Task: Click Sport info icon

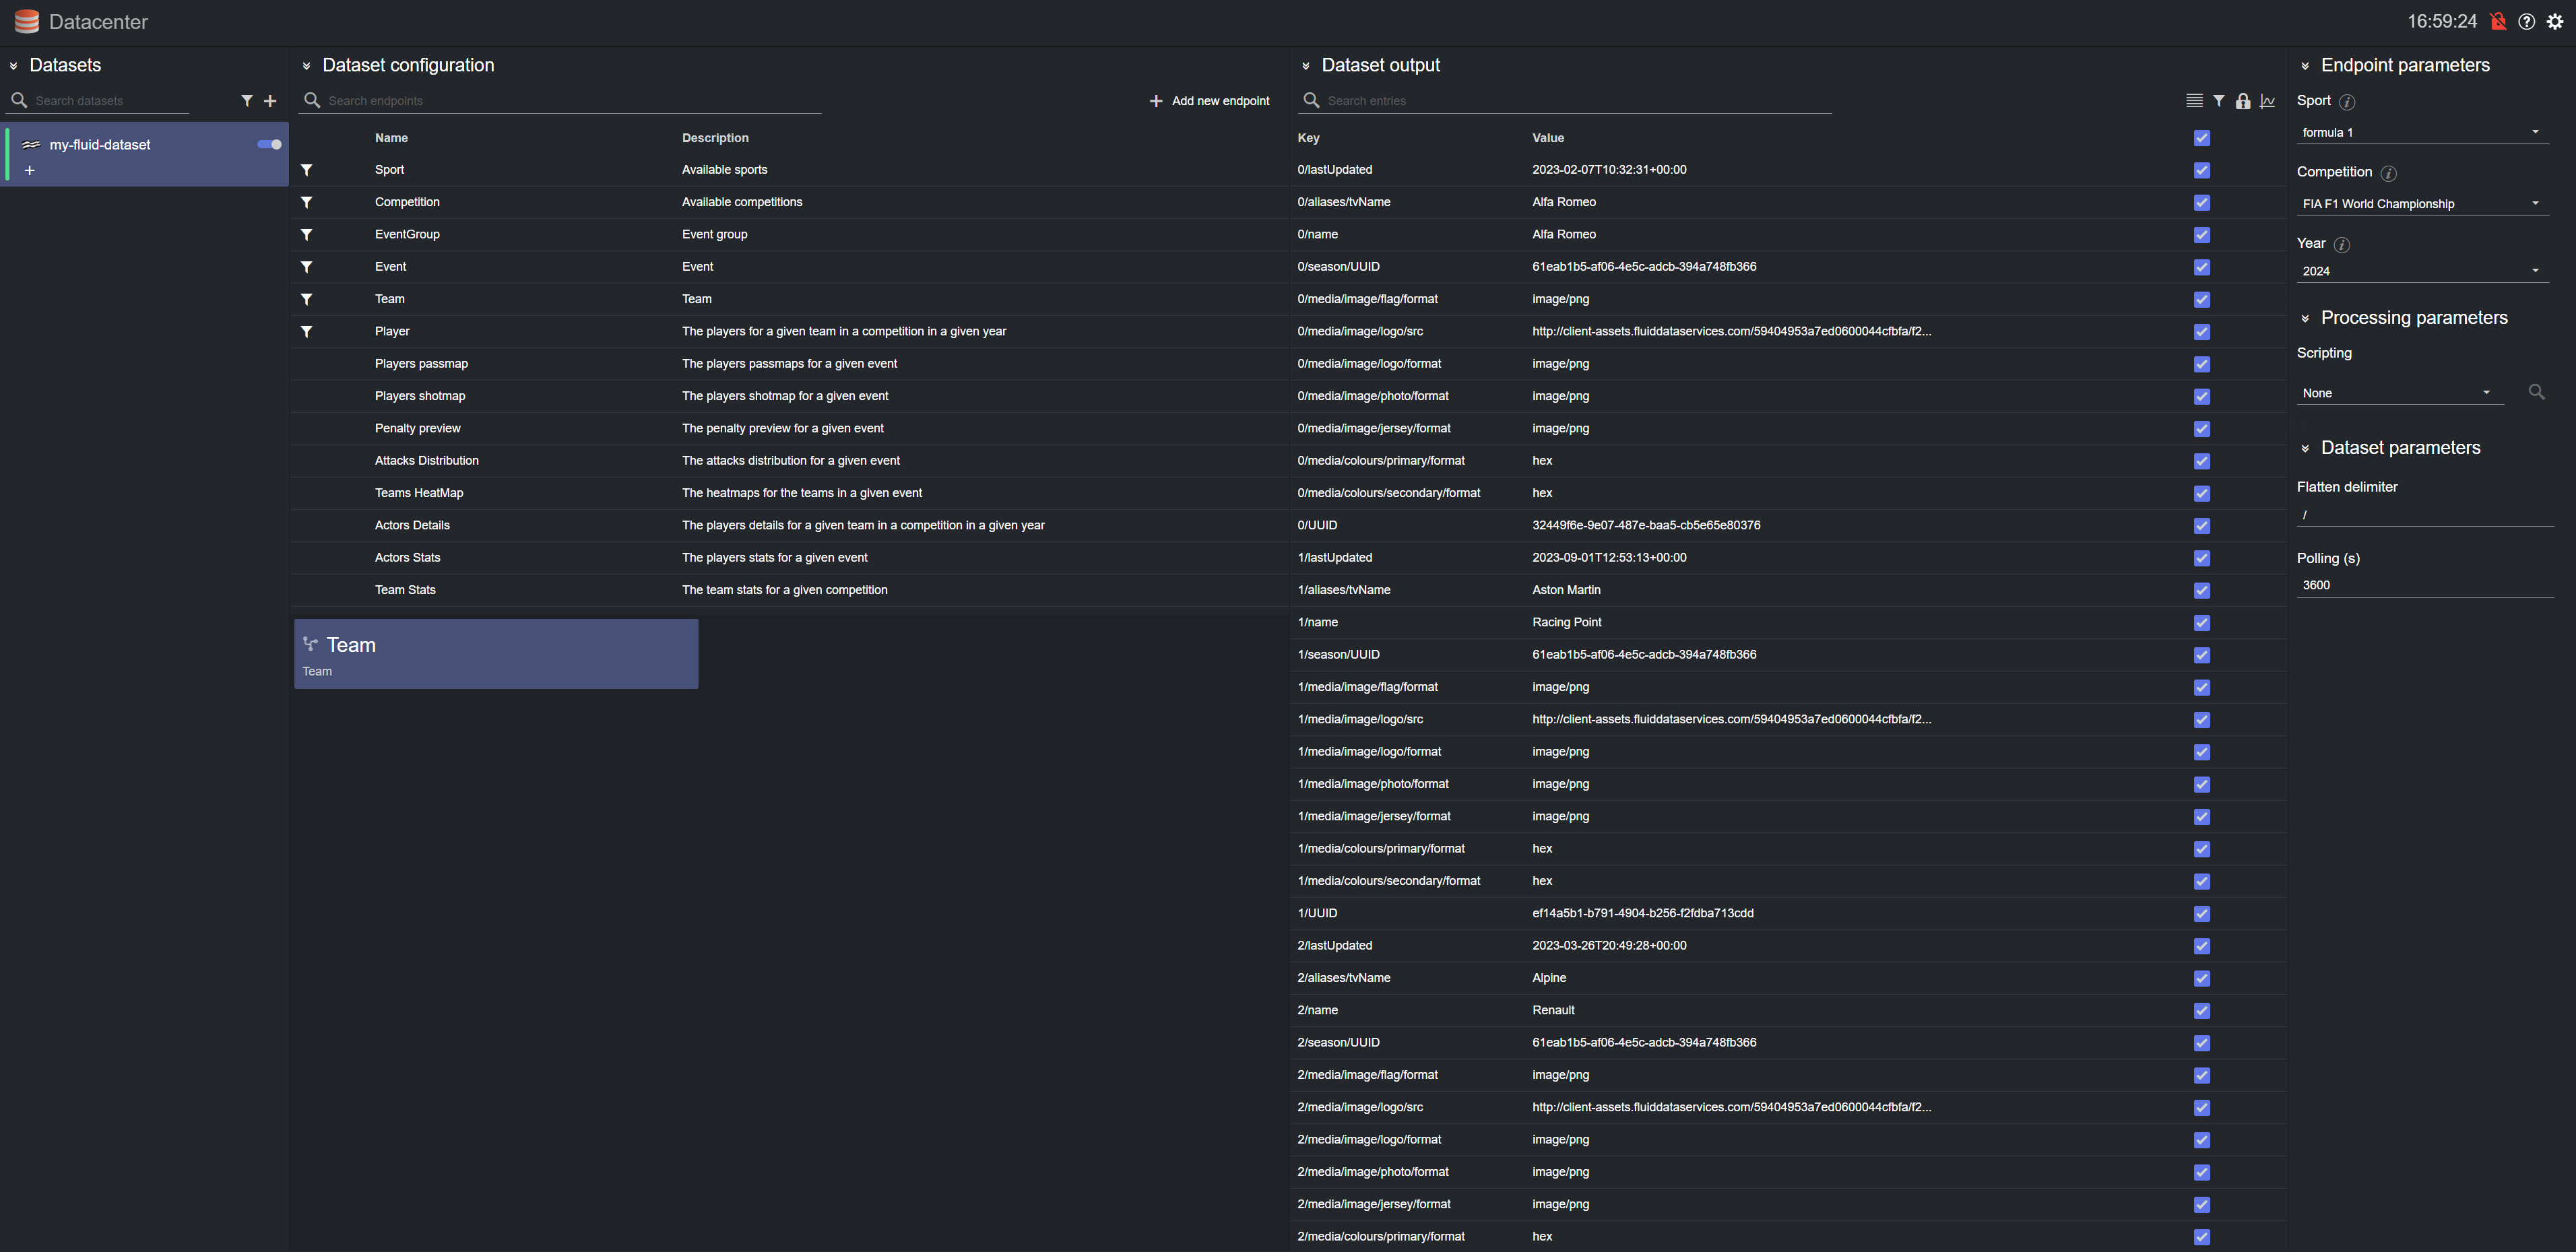Action: point(2347,102)
